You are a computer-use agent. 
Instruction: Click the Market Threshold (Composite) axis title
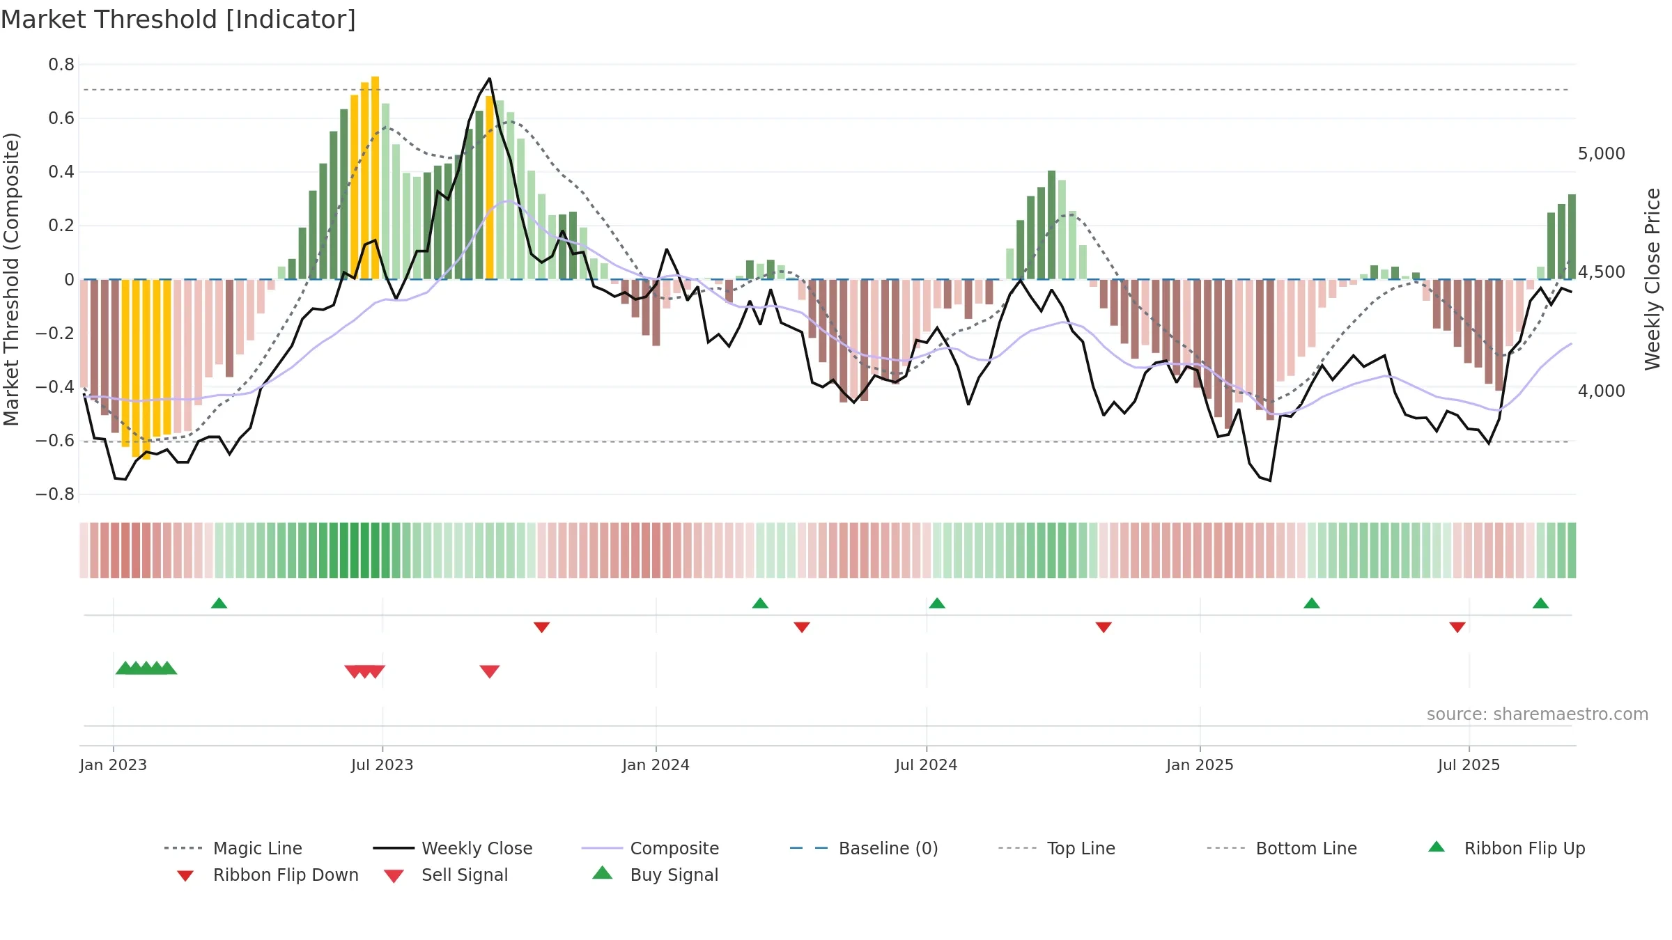click(11, 279)
